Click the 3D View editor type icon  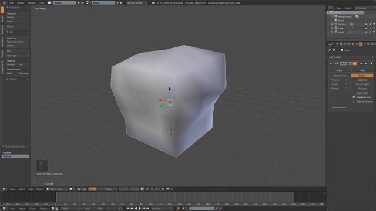click(x=4, y=189)
